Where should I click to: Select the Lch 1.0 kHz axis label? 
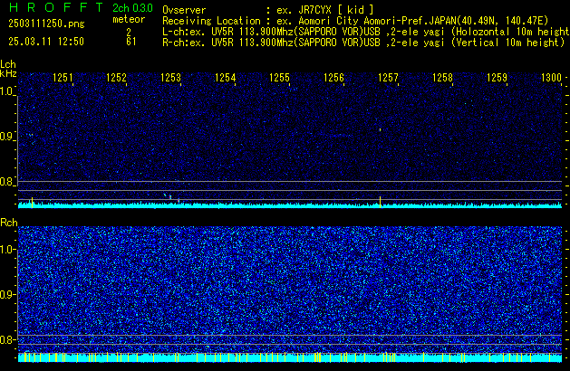[x=6, y=91]
